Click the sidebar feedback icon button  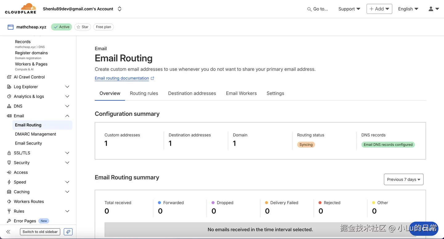tap(68, 232)
